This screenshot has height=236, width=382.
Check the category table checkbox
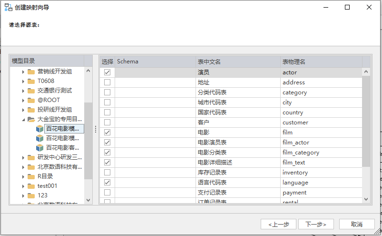107,92
